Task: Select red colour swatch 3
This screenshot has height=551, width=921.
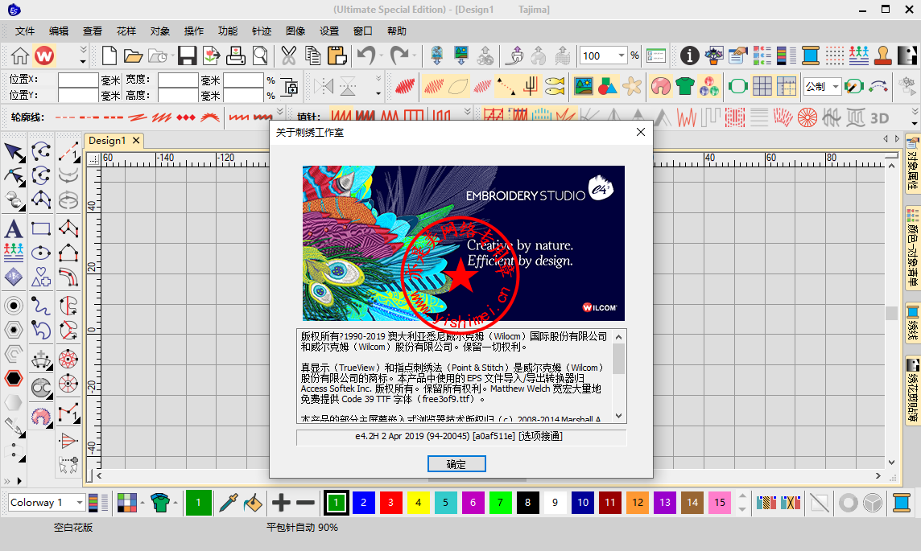Action: pos(390,502)
